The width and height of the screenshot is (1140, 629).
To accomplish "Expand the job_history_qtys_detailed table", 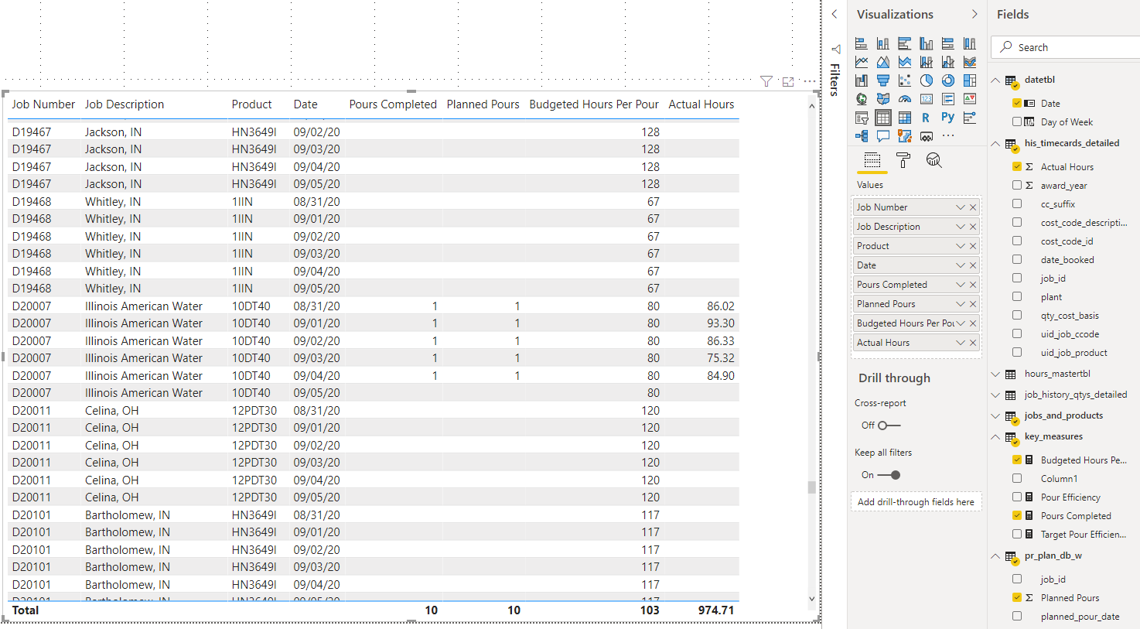I will [x=995, y=395].
